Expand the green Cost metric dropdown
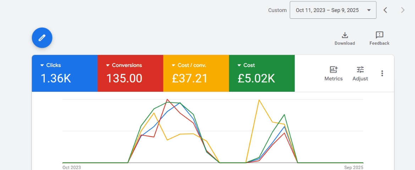 pyautogui.click(x=240, y=65)
